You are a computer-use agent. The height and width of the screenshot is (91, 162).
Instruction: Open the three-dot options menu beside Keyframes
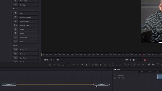point(111,69)
